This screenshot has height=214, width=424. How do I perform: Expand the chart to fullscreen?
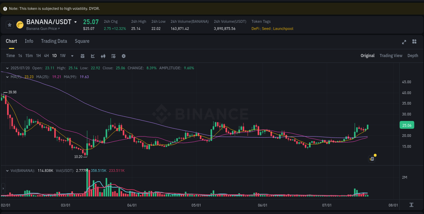(x=404, y=42)
